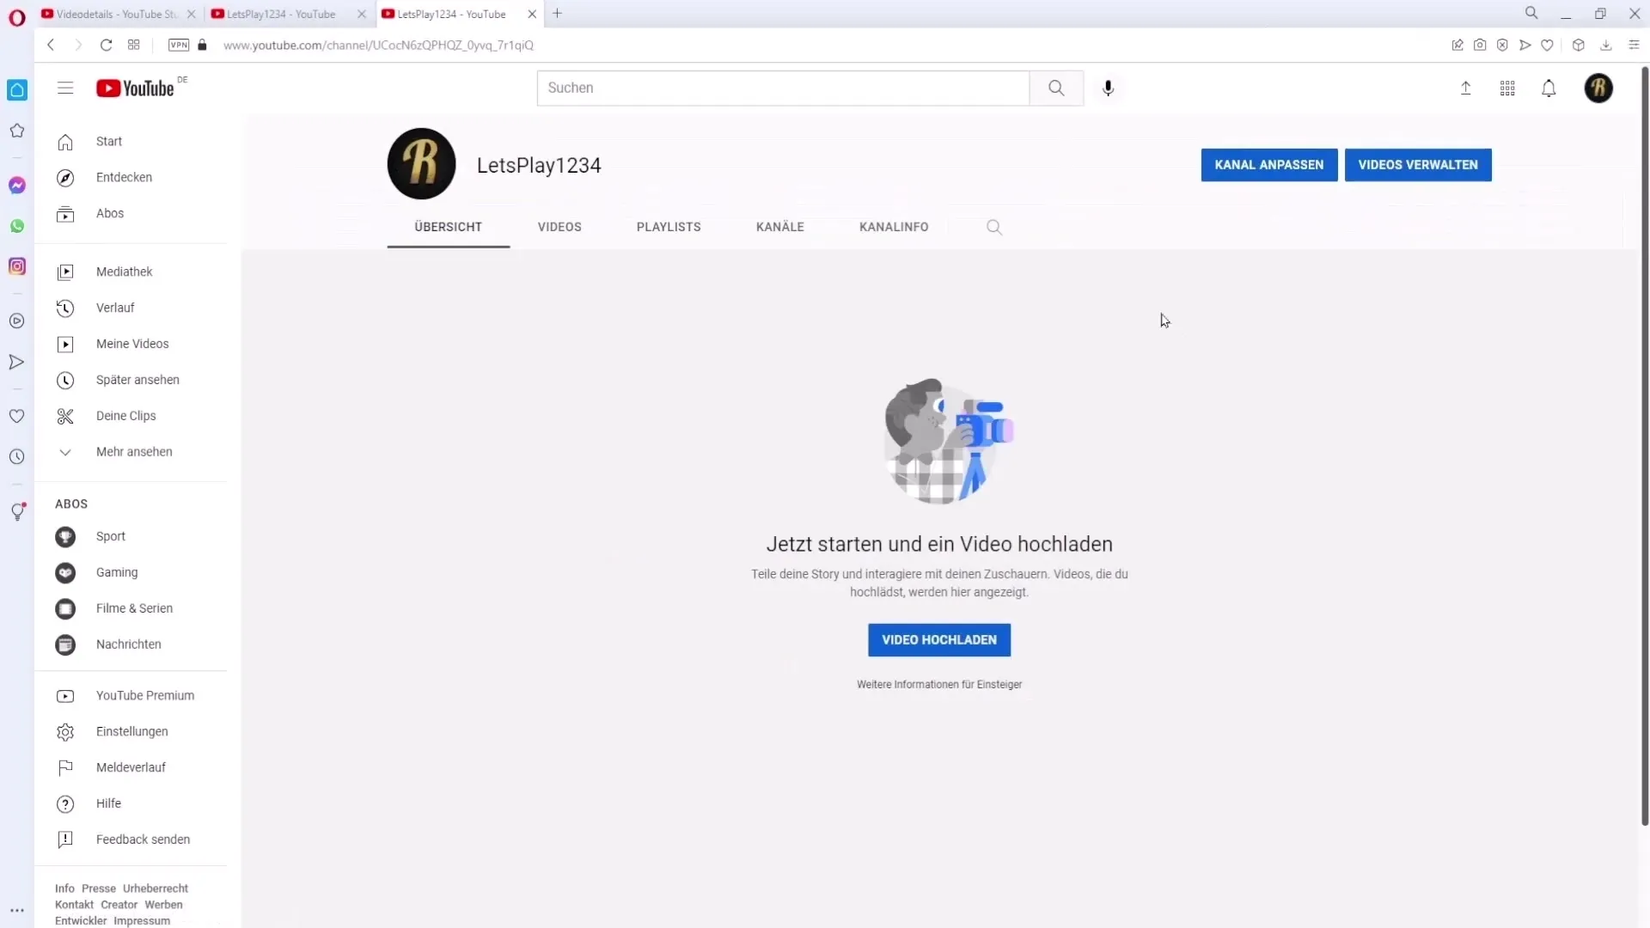Open the Sport subscription channel
The height and width of the screenshot is (928, 1650).
(x=111, y=536)
